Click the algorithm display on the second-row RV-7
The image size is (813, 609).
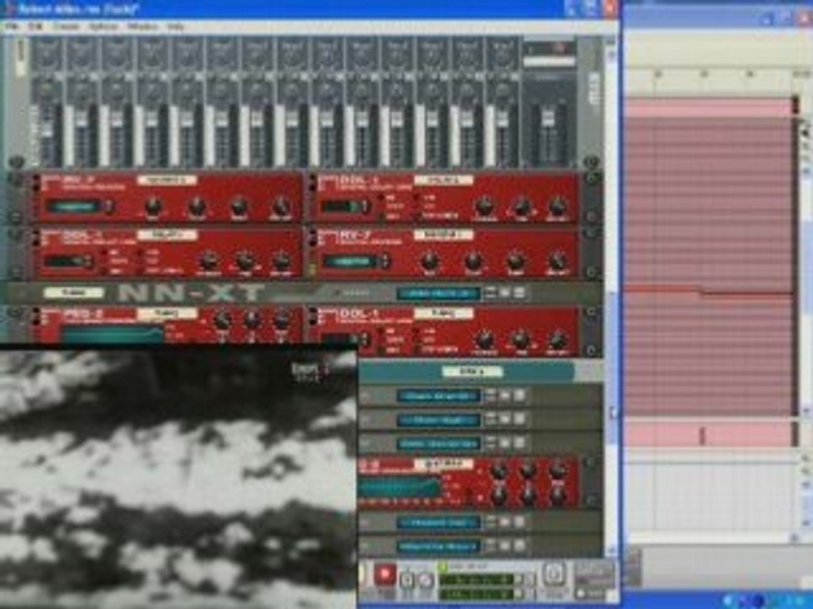351,261
